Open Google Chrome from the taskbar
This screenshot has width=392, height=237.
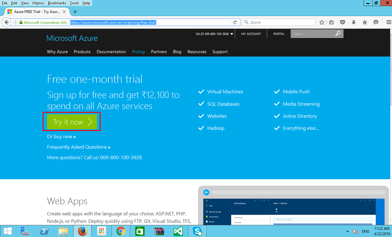(120, 231)
